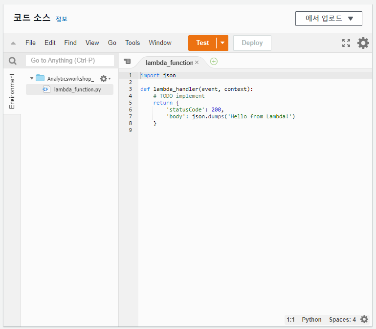Open the Window menu
The height and width of the screenshot is (329, 376).
click(x=160, y=43)
